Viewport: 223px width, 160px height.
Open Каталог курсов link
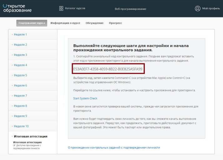[75, 8]
